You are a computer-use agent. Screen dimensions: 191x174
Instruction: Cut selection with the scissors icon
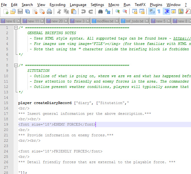[x=59, y=11]
